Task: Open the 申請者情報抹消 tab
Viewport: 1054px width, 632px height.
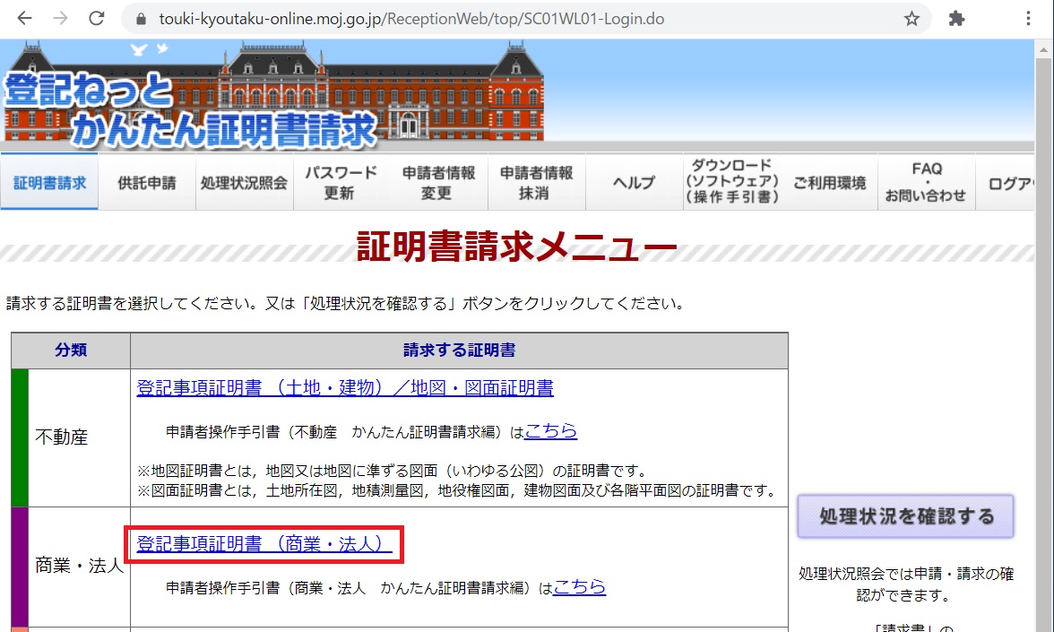Action: click(x=536, y=183)
